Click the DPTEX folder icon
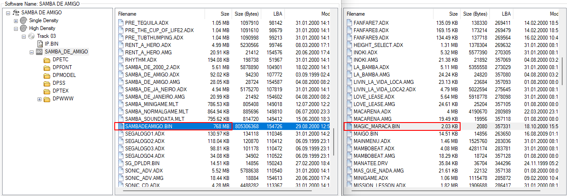This screenshot has height=196, width=567. click(x=47, y=91)
